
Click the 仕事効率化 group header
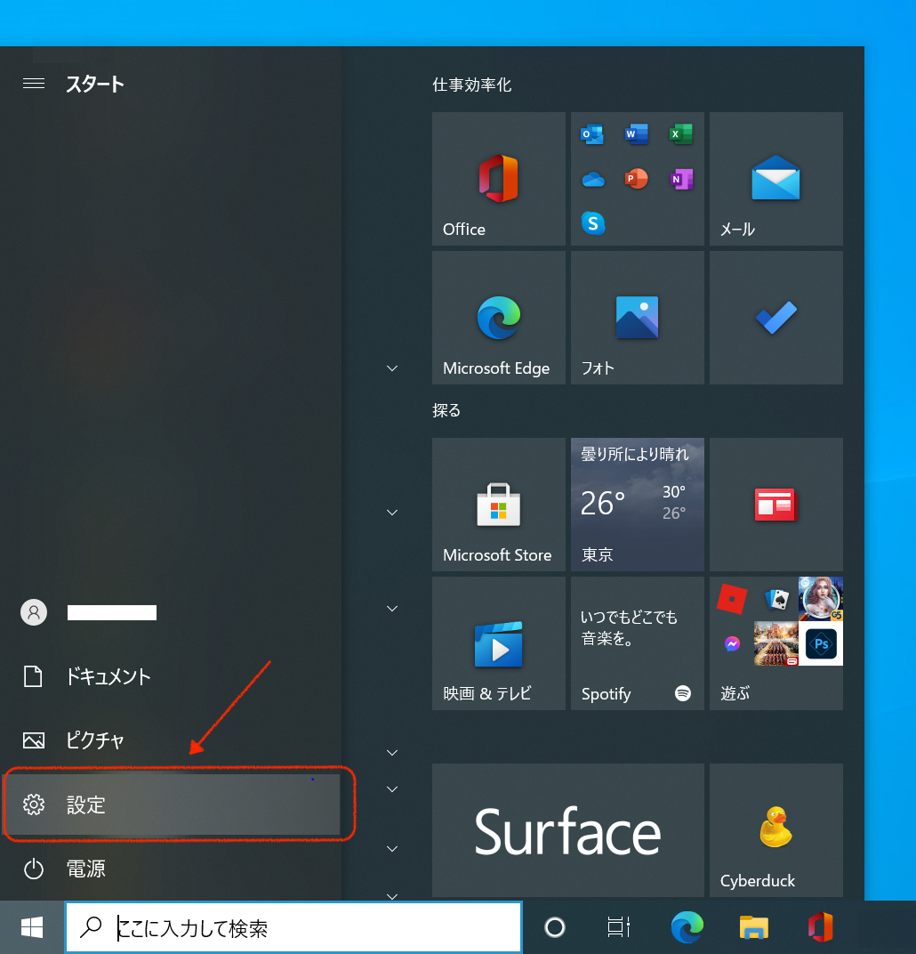[471, 85]
